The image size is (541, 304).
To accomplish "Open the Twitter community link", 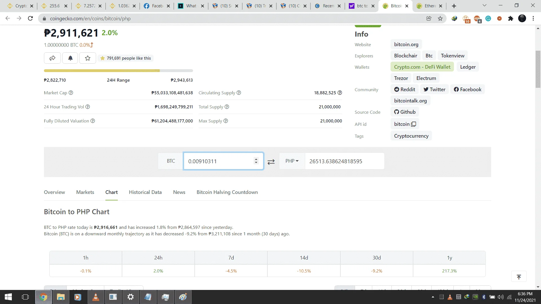I will 434,90.
